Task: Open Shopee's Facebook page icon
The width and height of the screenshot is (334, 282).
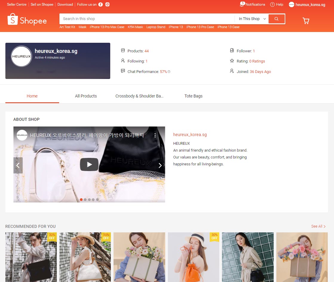Action: (101, 4)
